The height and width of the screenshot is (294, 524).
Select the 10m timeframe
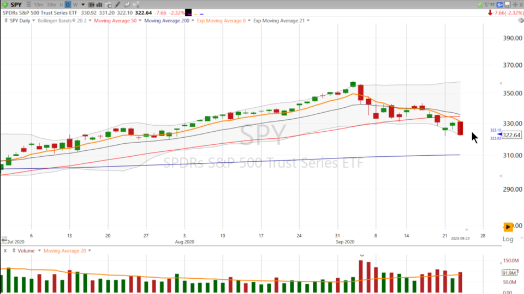[38, 5]
